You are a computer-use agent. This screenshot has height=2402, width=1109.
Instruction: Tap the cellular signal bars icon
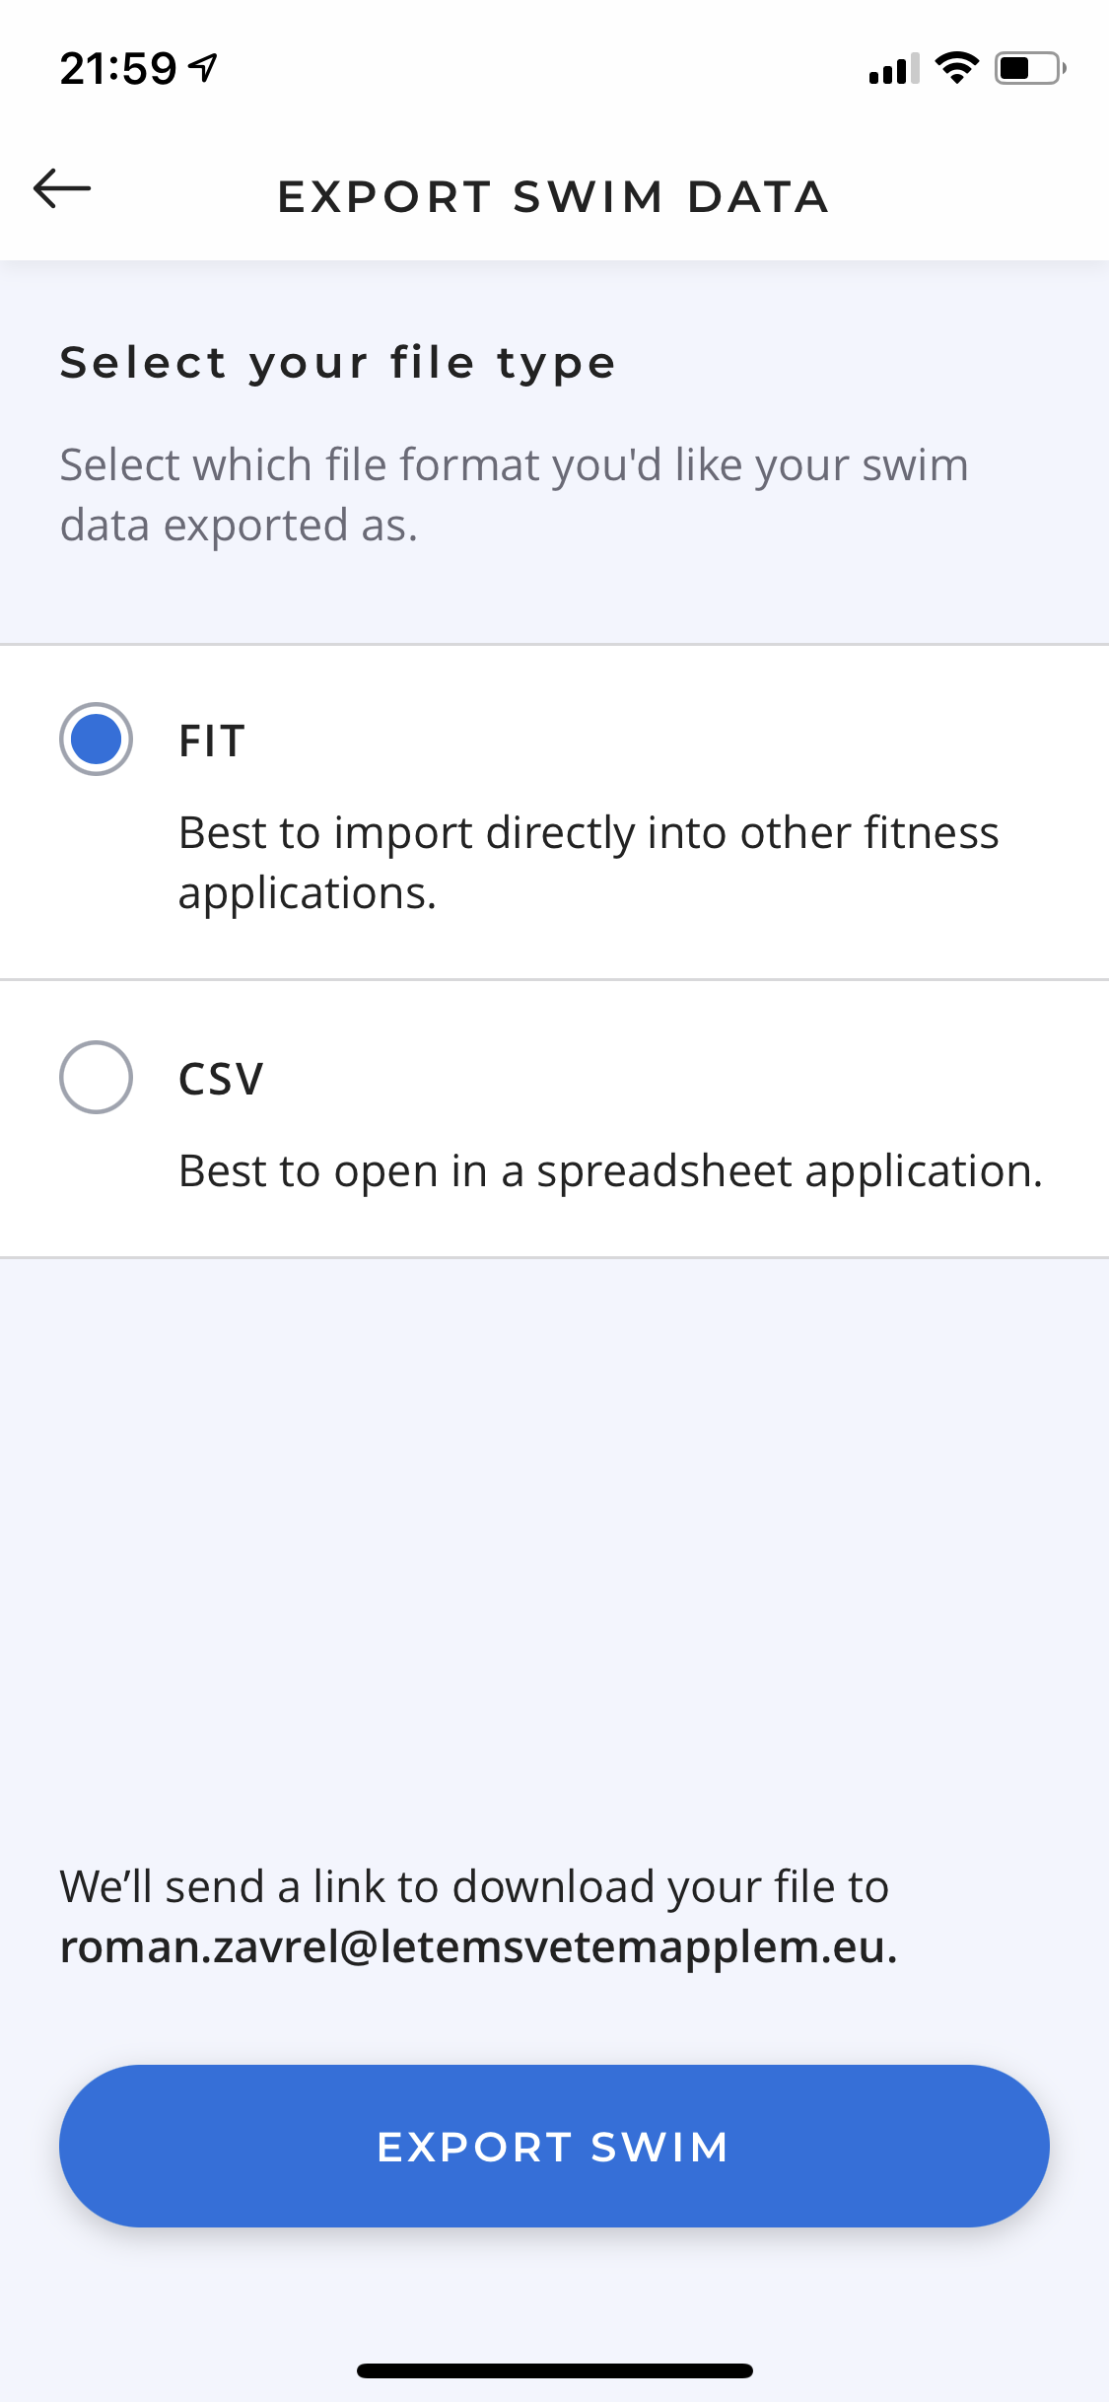[x=893, y=69]
